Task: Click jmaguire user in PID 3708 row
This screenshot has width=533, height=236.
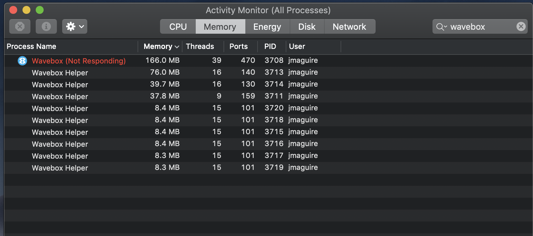Action: [x=303, y=60]
